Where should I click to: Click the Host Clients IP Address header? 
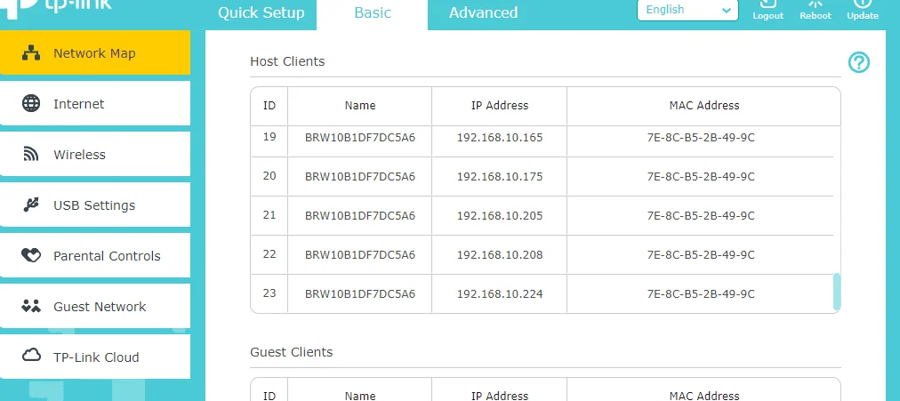click(500, 106)
